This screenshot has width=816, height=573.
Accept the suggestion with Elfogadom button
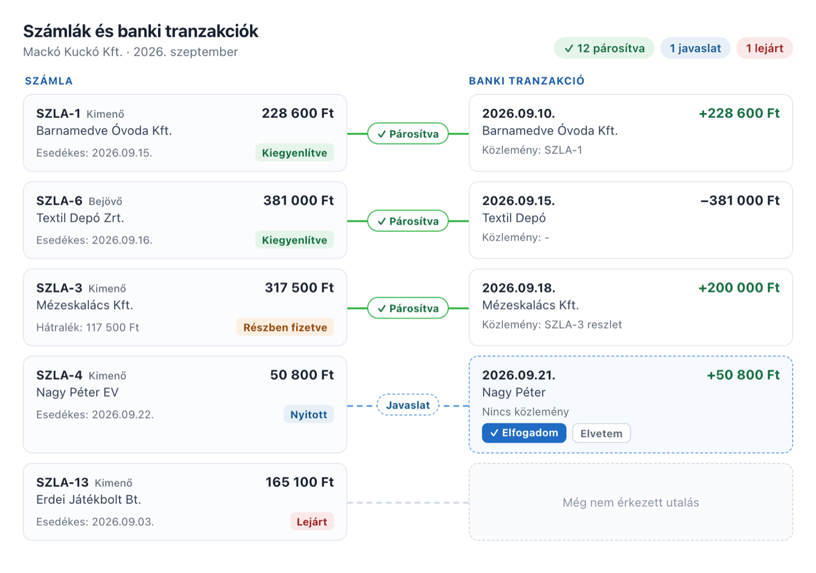(524, 433)
